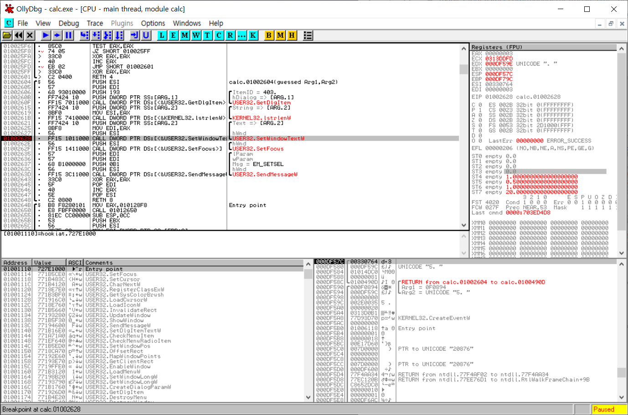Select EIP register line 01002628
Screen dimensions: 628x415
(x=516, y=97)
